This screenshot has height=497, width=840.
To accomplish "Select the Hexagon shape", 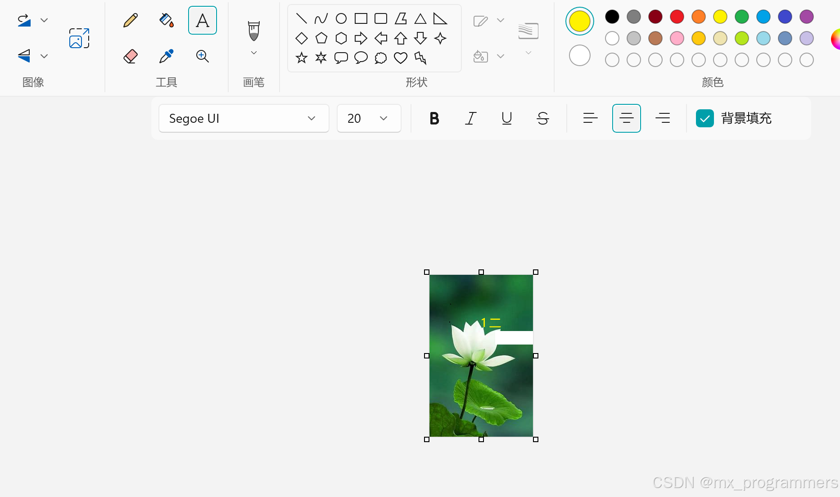I will point(341,38).
